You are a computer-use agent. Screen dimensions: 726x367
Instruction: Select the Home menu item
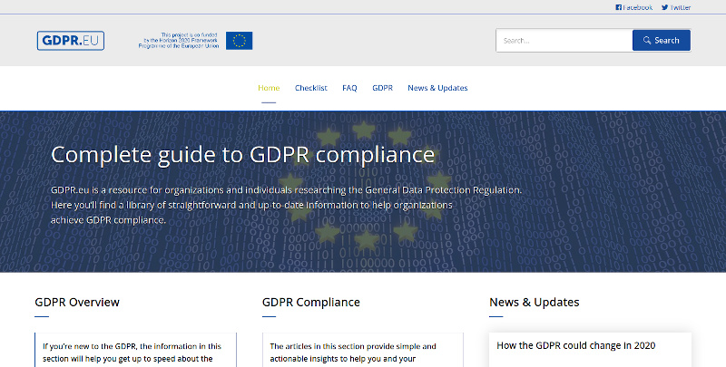pyautogui.click(x=269, y=88)
